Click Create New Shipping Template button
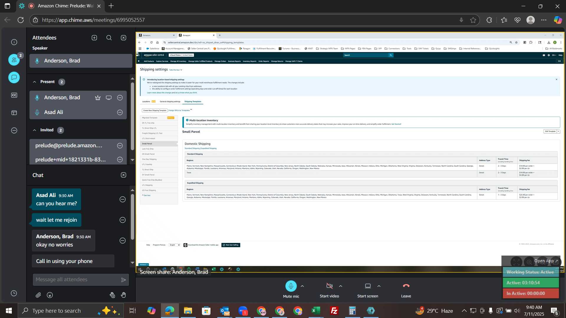 (155, 110)
